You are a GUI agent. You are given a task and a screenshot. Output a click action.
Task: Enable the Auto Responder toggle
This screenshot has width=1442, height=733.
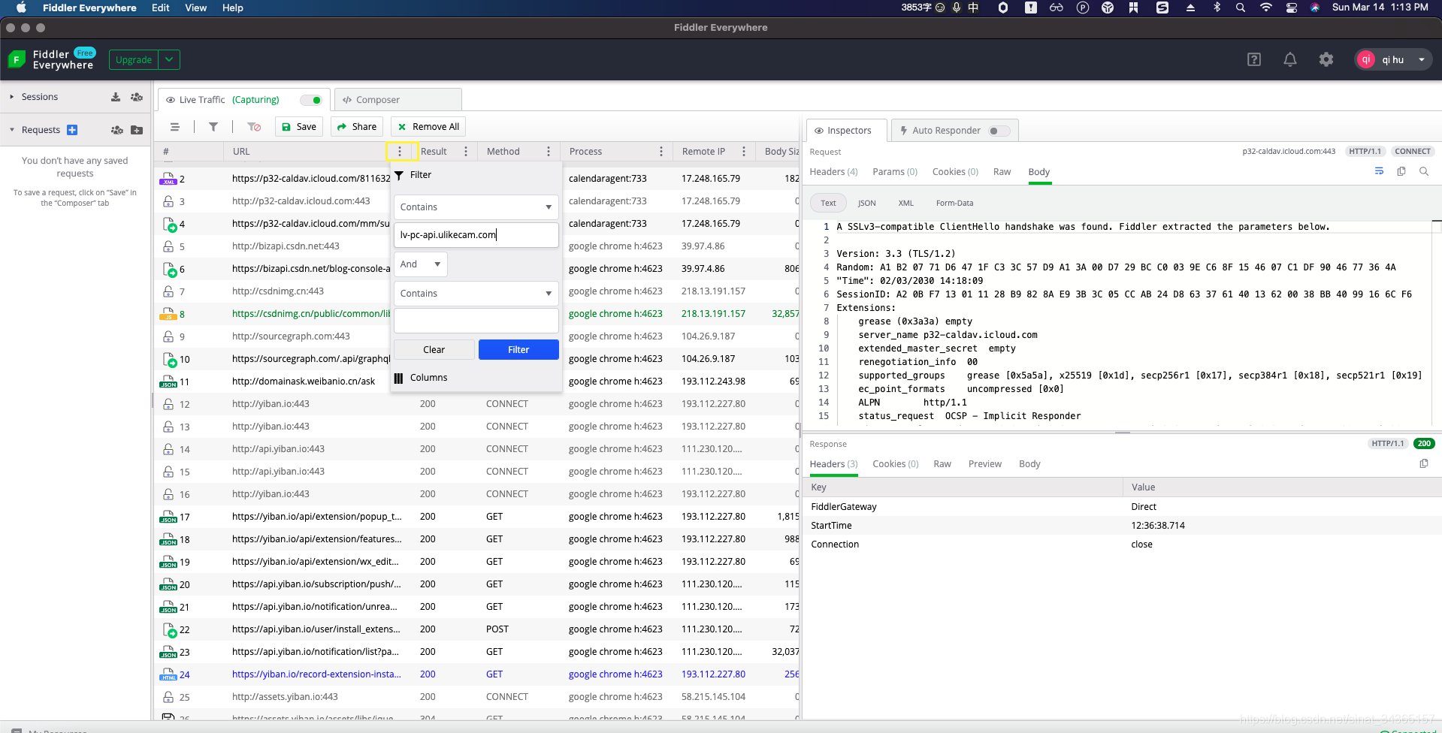(x=998, y=131)
